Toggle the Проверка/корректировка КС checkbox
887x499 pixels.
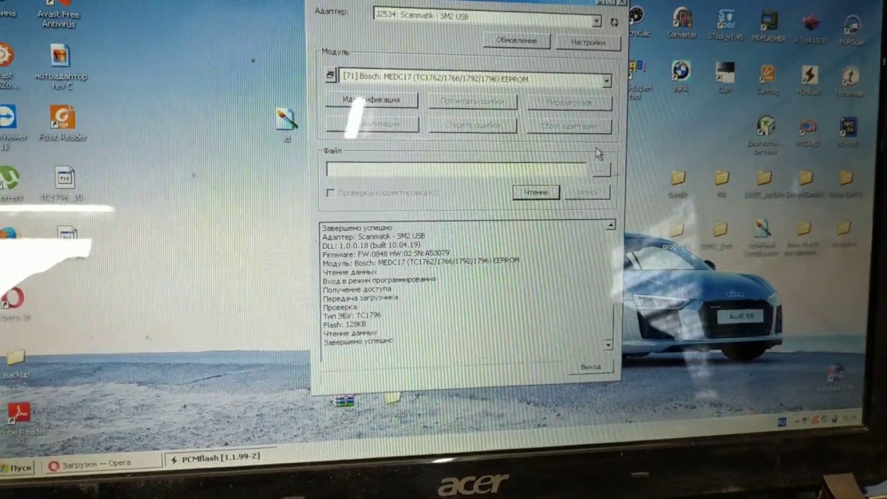pos(331,193)
